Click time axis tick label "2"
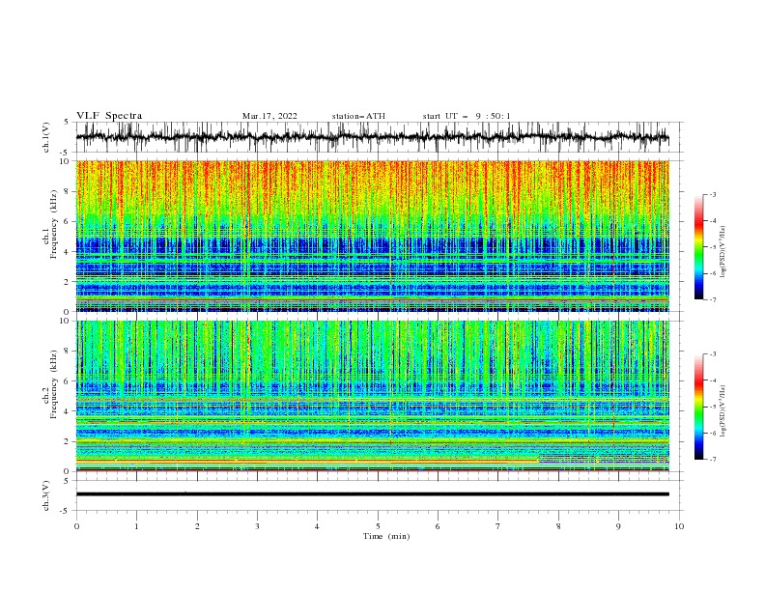 [x=197, y=526]
